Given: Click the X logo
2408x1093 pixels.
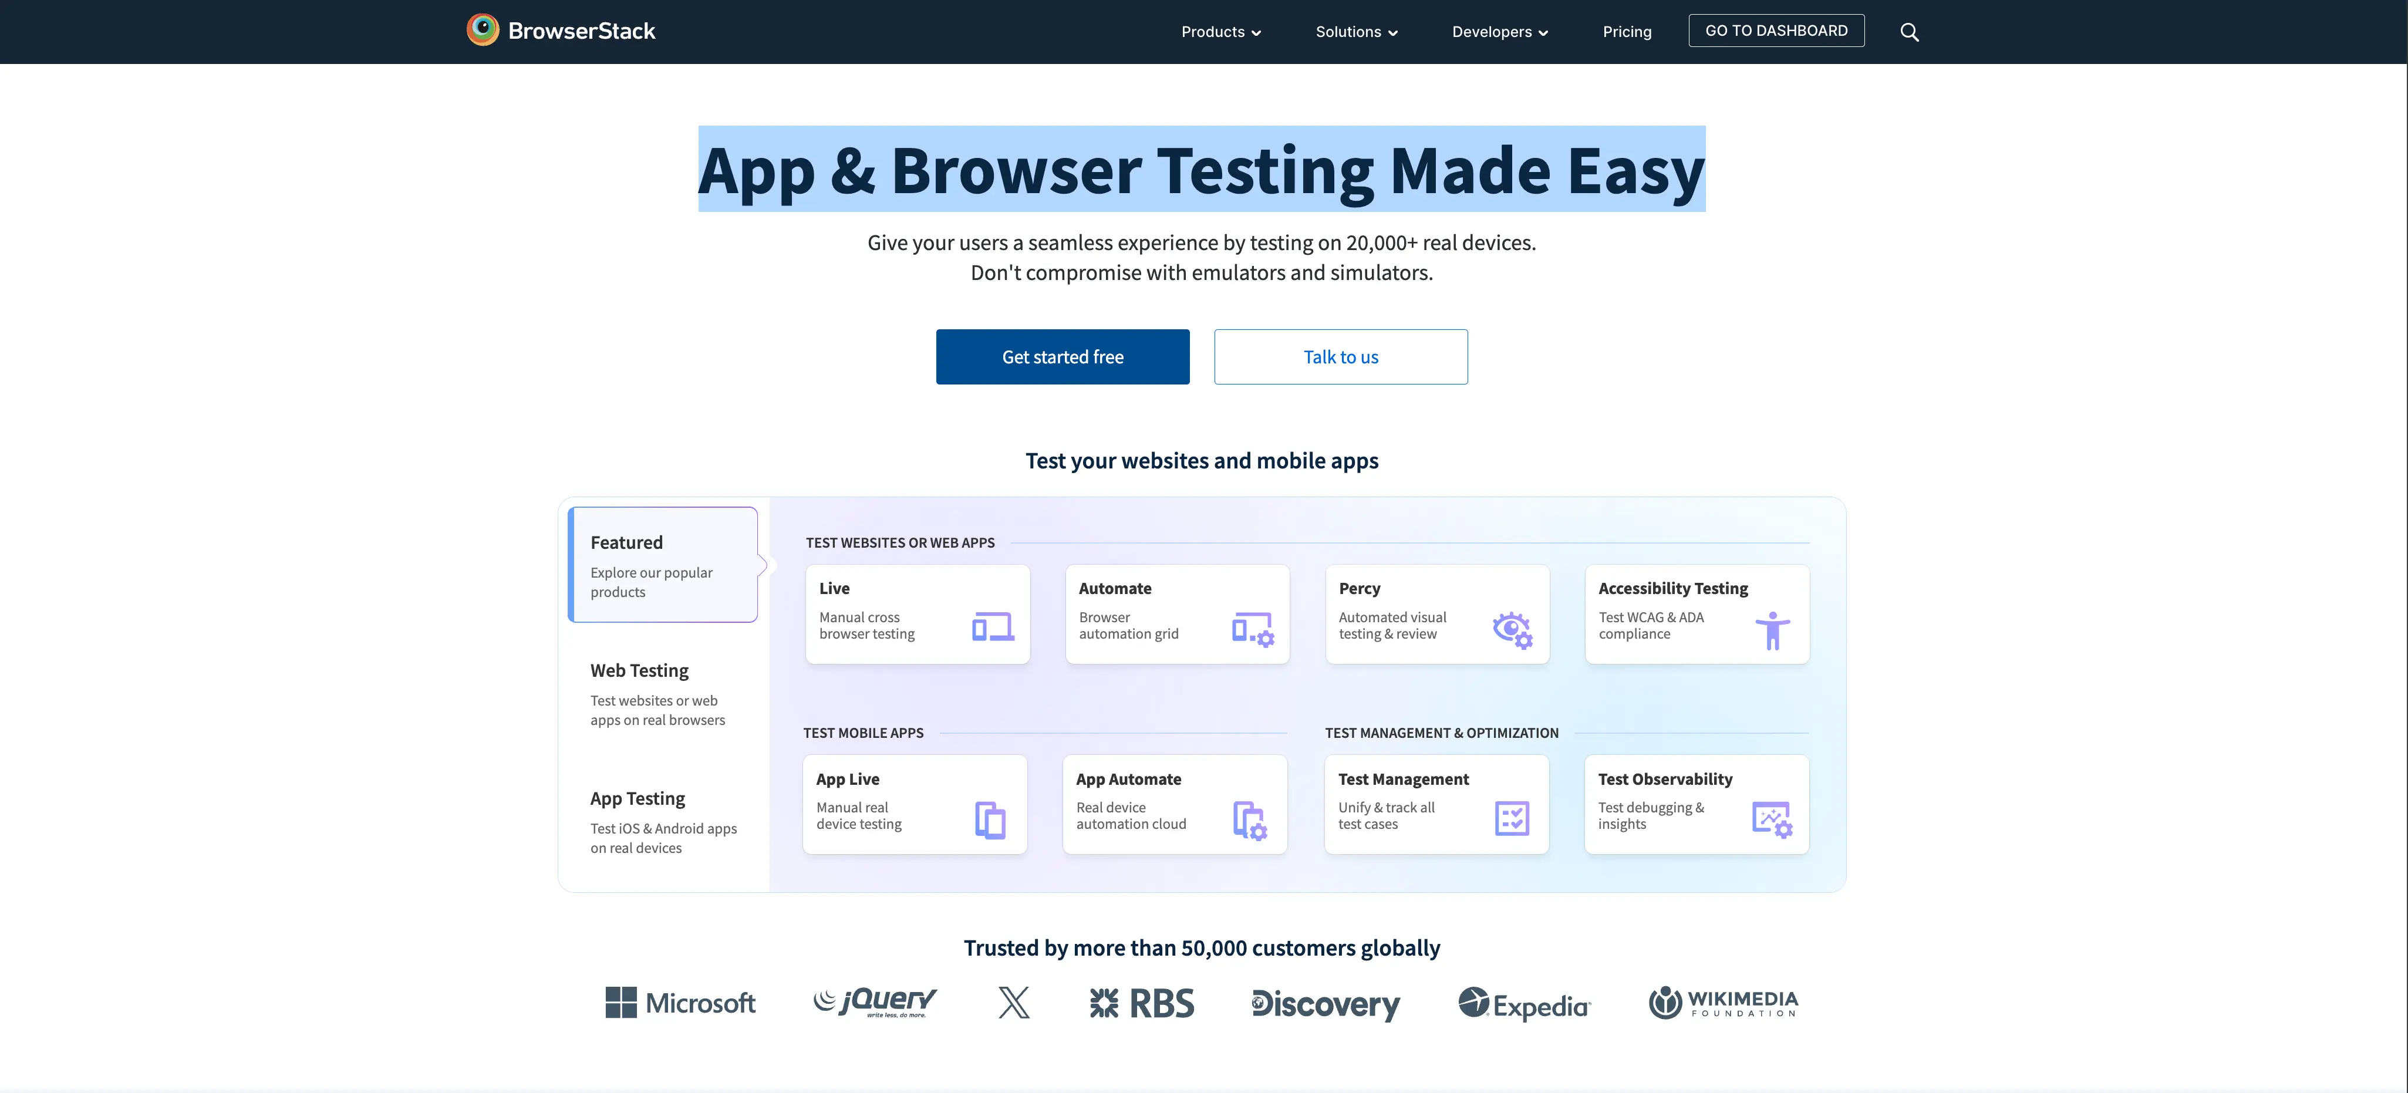Looking at the screenshot, I should click(x=1013, y=1002).
